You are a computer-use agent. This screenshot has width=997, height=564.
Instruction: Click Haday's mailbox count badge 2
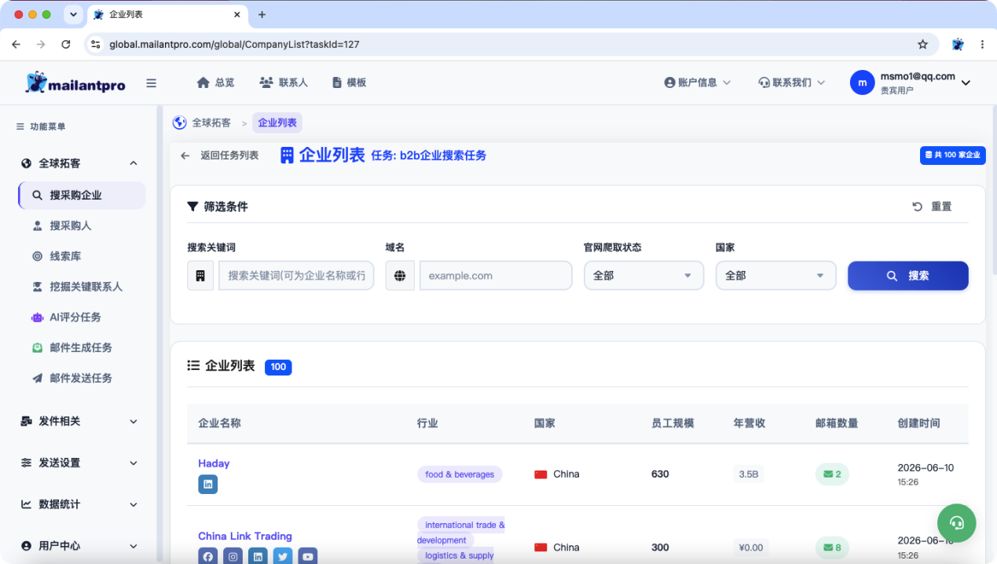[832, 474]
